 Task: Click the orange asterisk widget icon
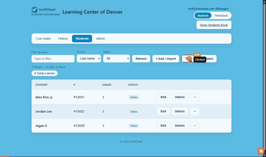coord(261,151)
